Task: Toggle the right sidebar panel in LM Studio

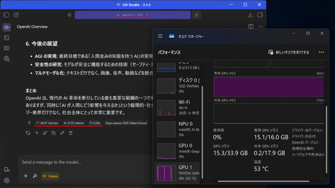Action: (x=260, y=15)
